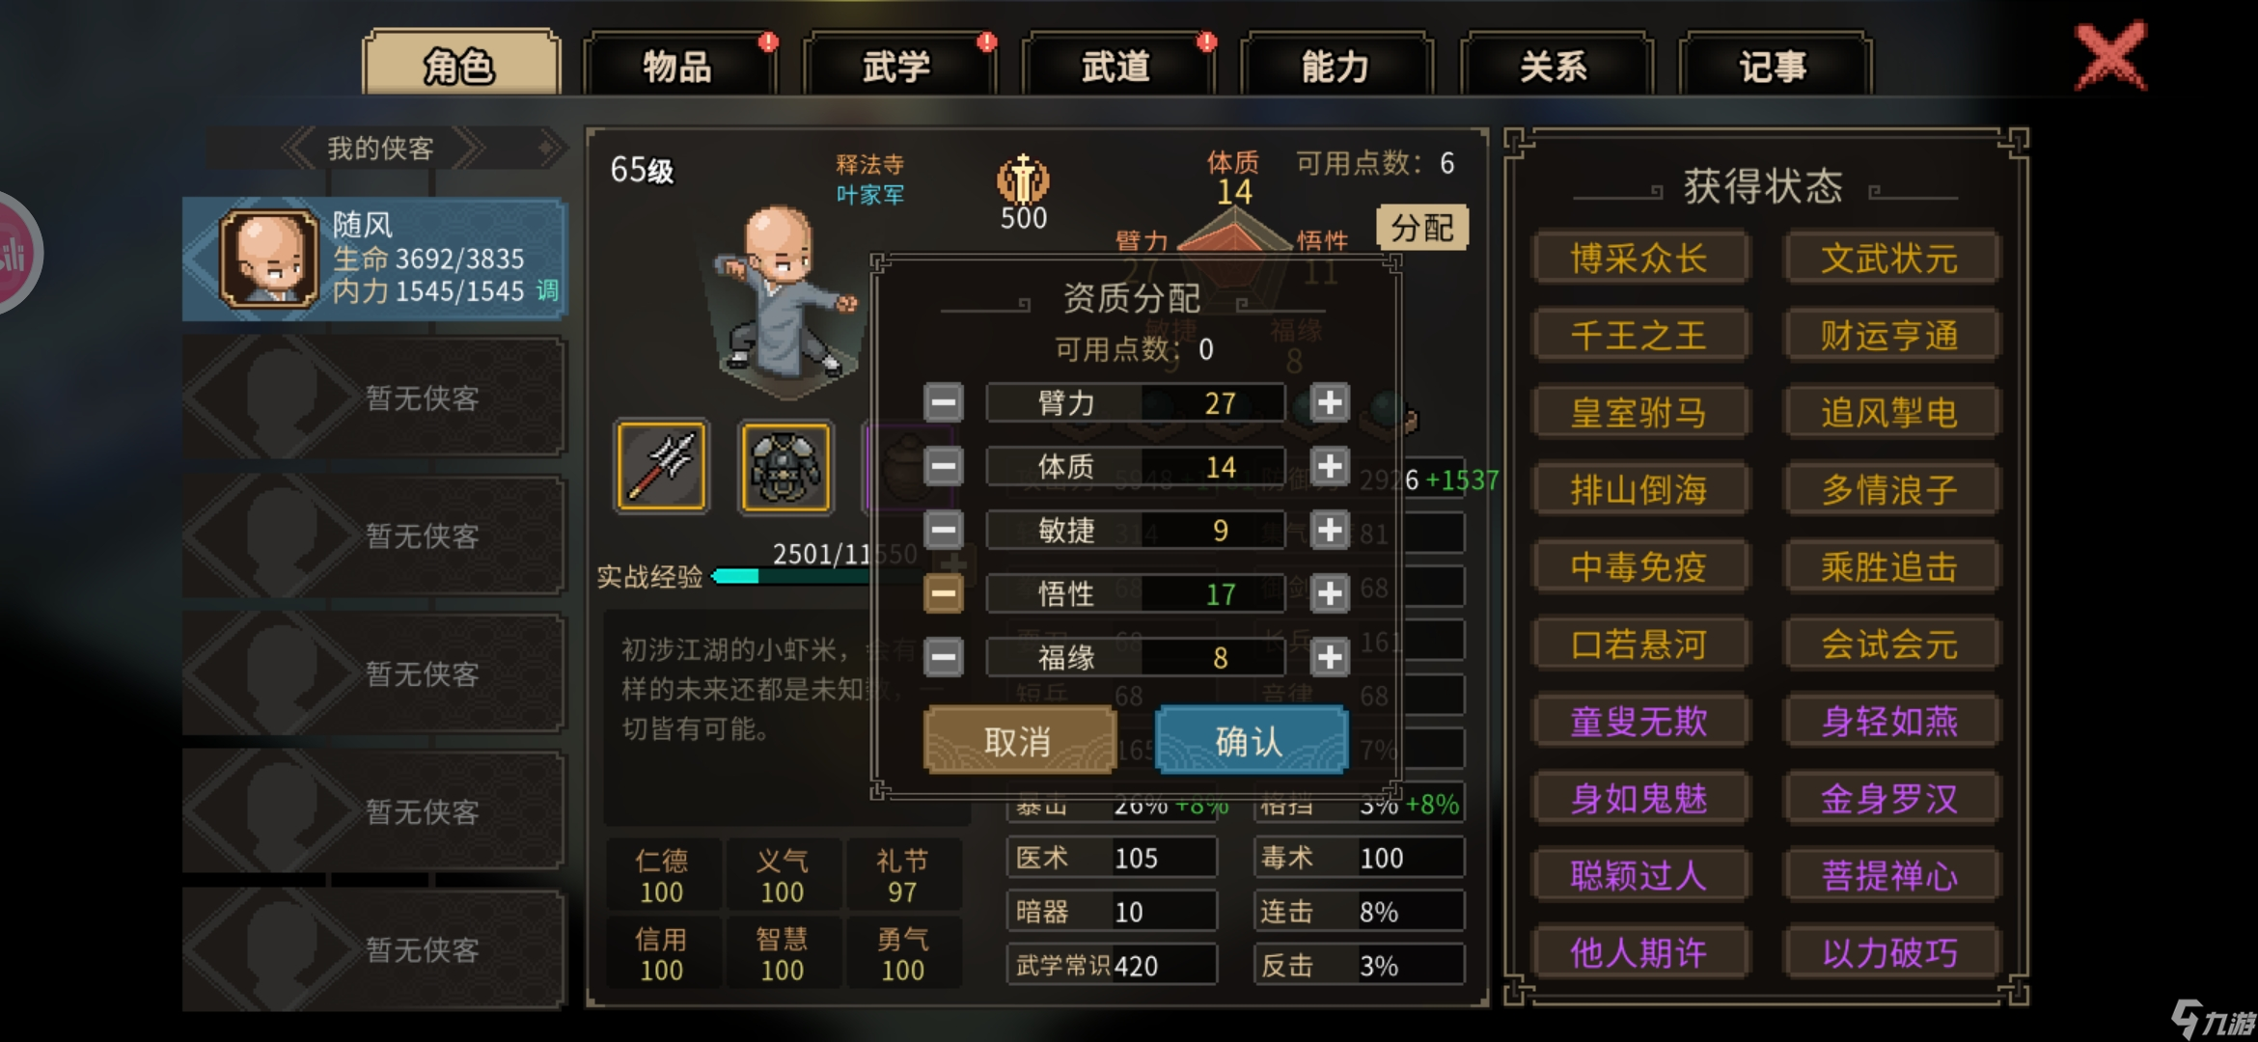The height and width of the screenshot is (1042, 2258).
Task: Click the plus icon beside 福缘
Action: [x=1330, y=657]
